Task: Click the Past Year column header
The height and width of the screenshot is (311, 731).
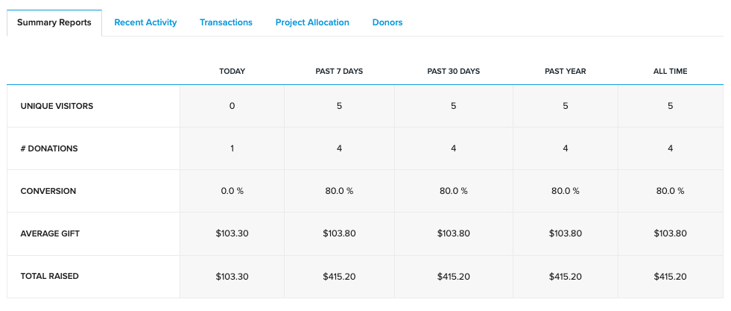Action: pyautogui.click(x=565, y=72)
